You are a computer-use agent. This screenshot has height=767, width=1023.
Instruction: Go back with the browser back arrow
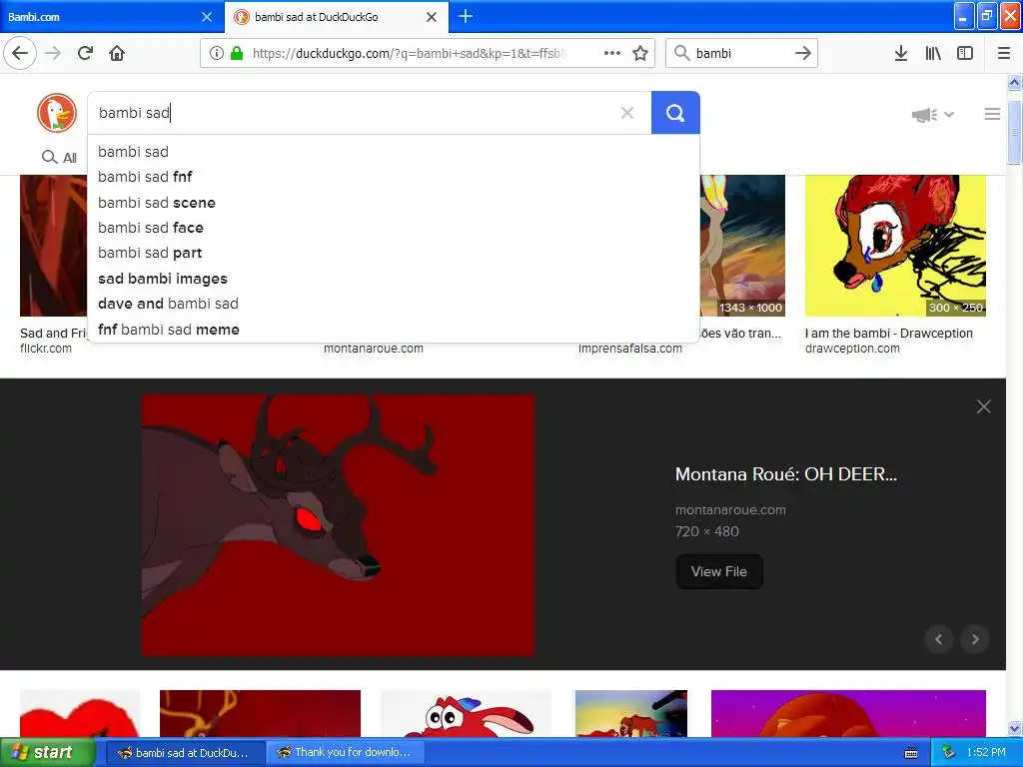pos(20,53)
